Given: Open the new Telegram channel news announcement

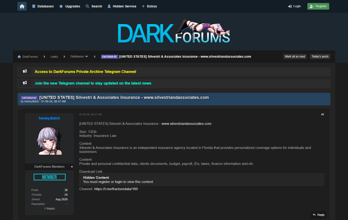Looking at the screenshot, I should coord(93,83).
